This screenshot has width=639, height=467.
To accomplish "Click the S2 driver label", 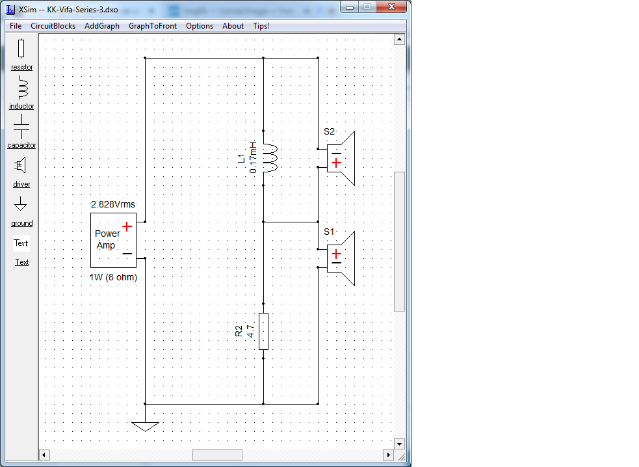I will tap(329, 131).
